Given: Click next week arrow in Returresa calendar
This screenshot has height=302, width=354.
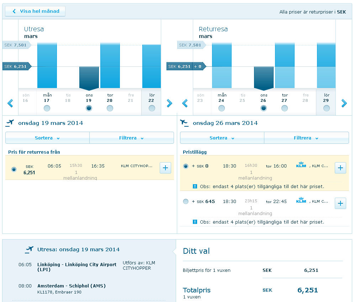Looking at the screenshot, I should [344, 103].
